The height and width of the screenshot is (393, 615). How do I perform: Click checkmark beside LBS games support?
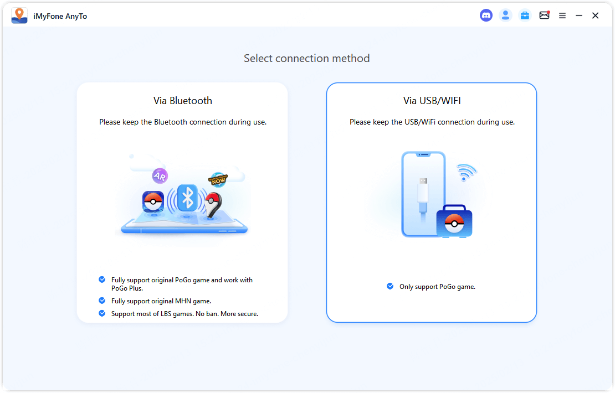(102, 313)
